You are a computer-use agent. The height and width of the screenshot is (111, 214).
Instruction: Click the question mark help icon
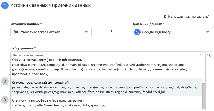click(165, 17)
